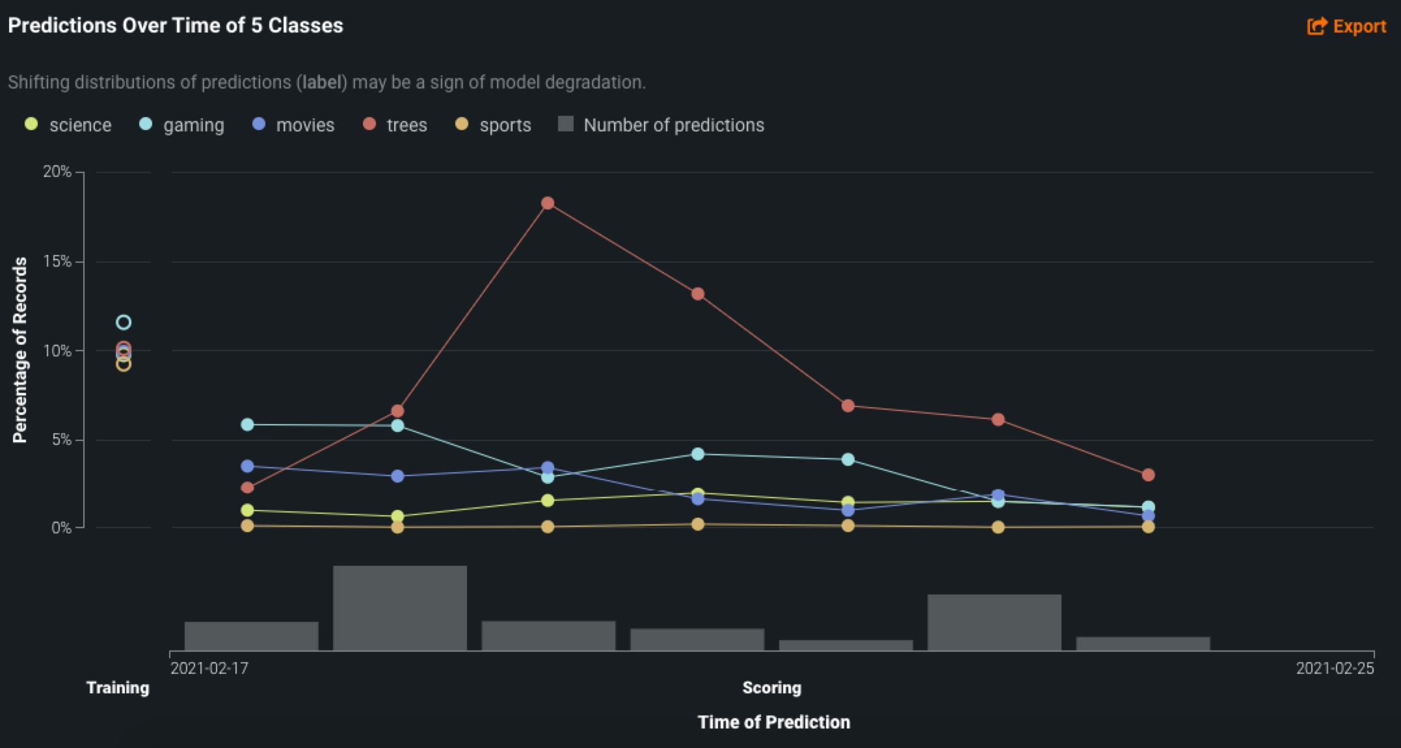The image size is (1401, 748).
Task: Click the trees legend color dot
Action: coord(369,124)
